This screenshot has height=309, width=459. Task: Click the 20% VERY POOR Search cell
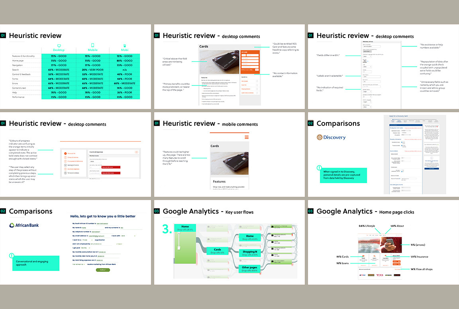tap(92, 69)
